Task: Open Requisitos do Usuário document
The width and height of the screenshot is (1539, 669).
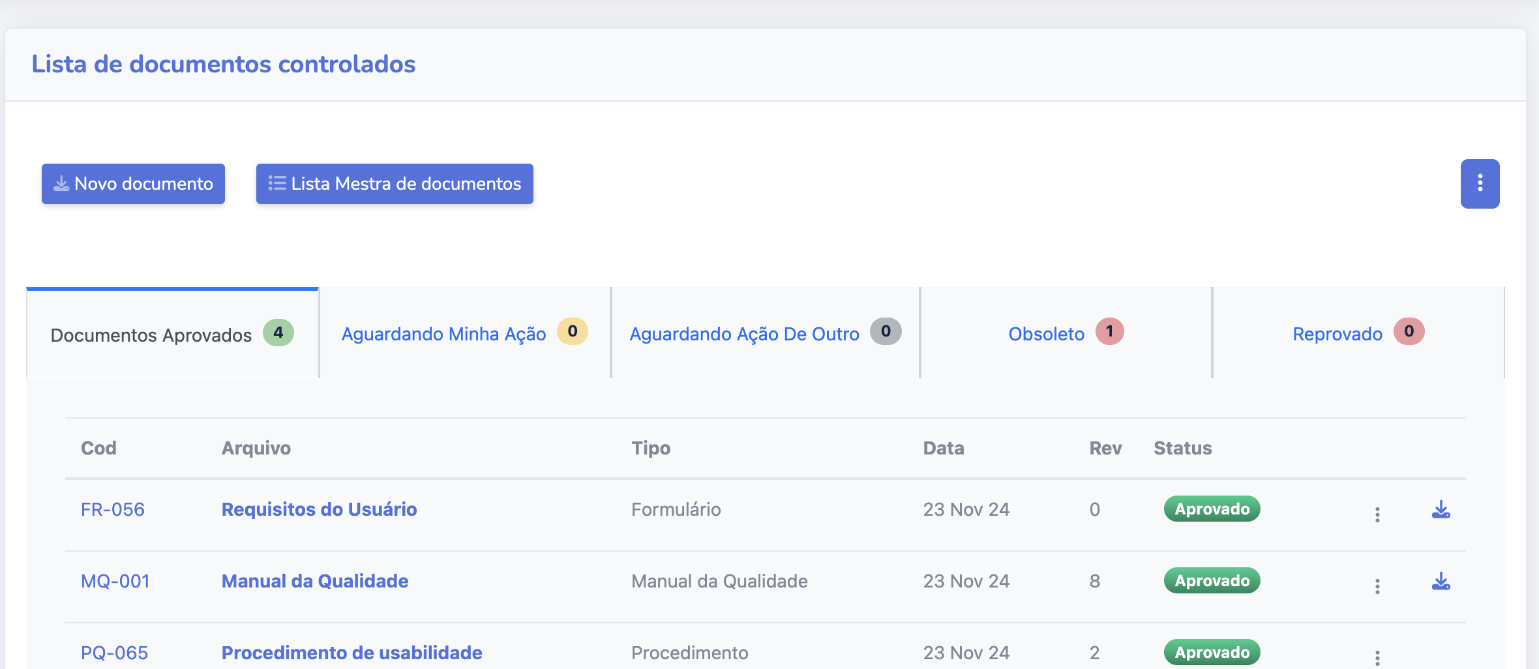Action: coord(319,509)
